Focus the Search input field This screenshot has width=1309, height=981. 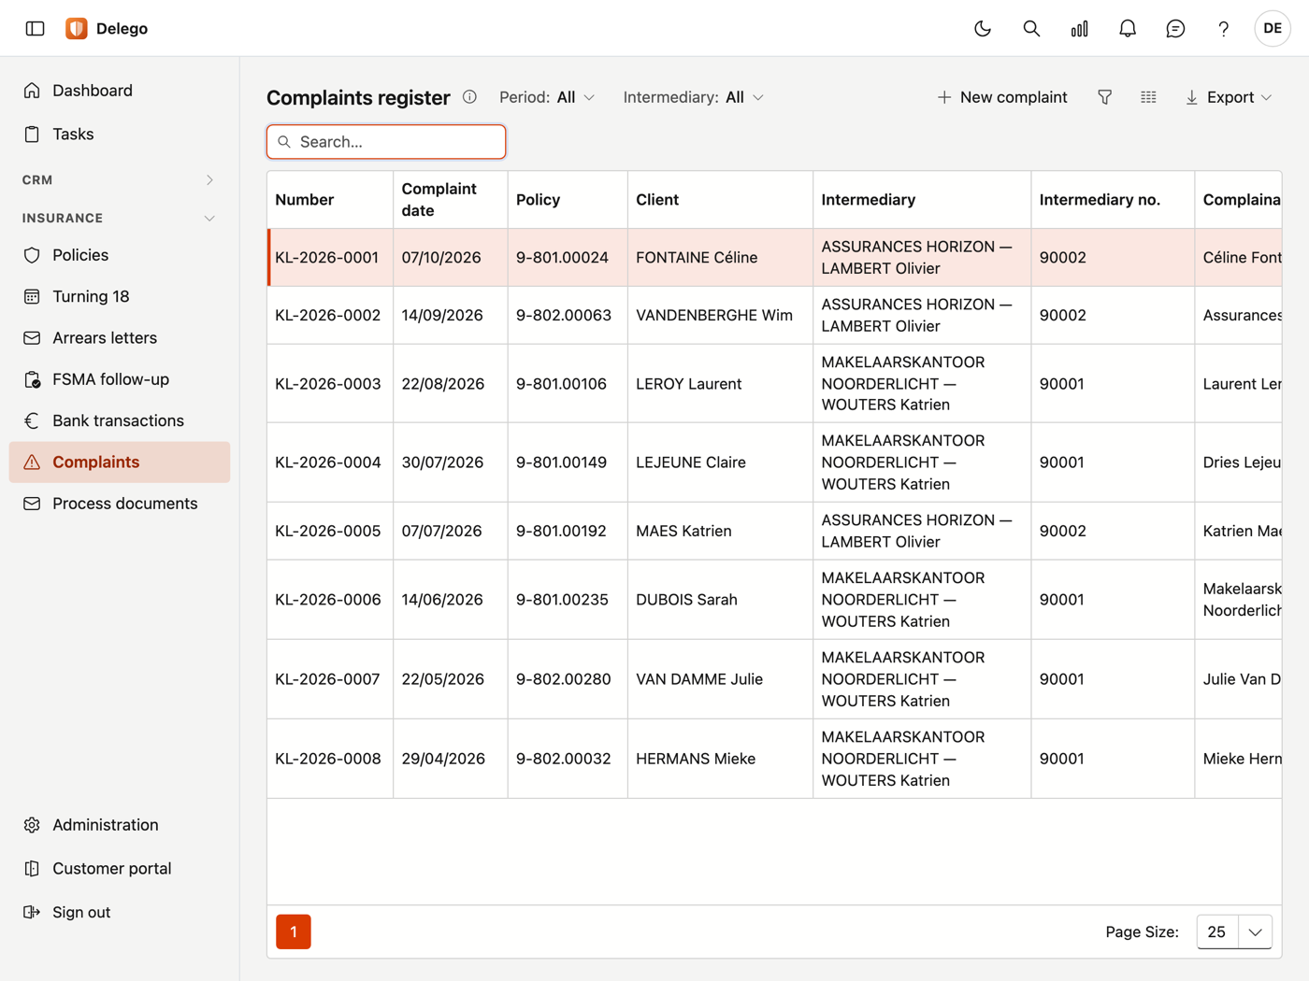(x=386, y=142)
